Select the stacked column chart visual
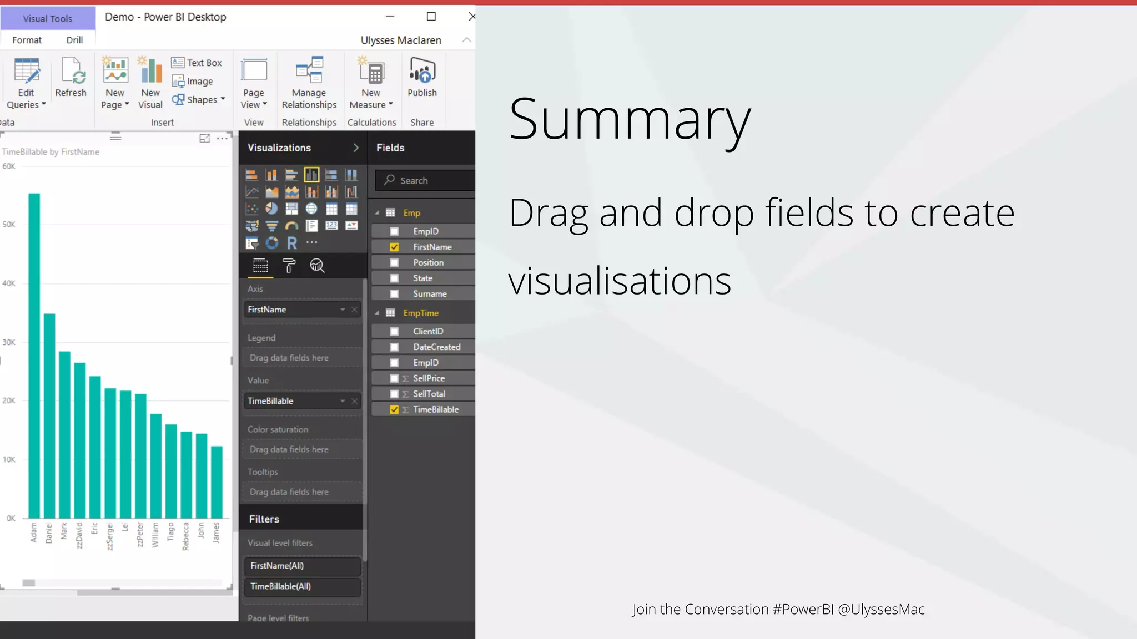Screen dimensions: 1137x639 271,175
